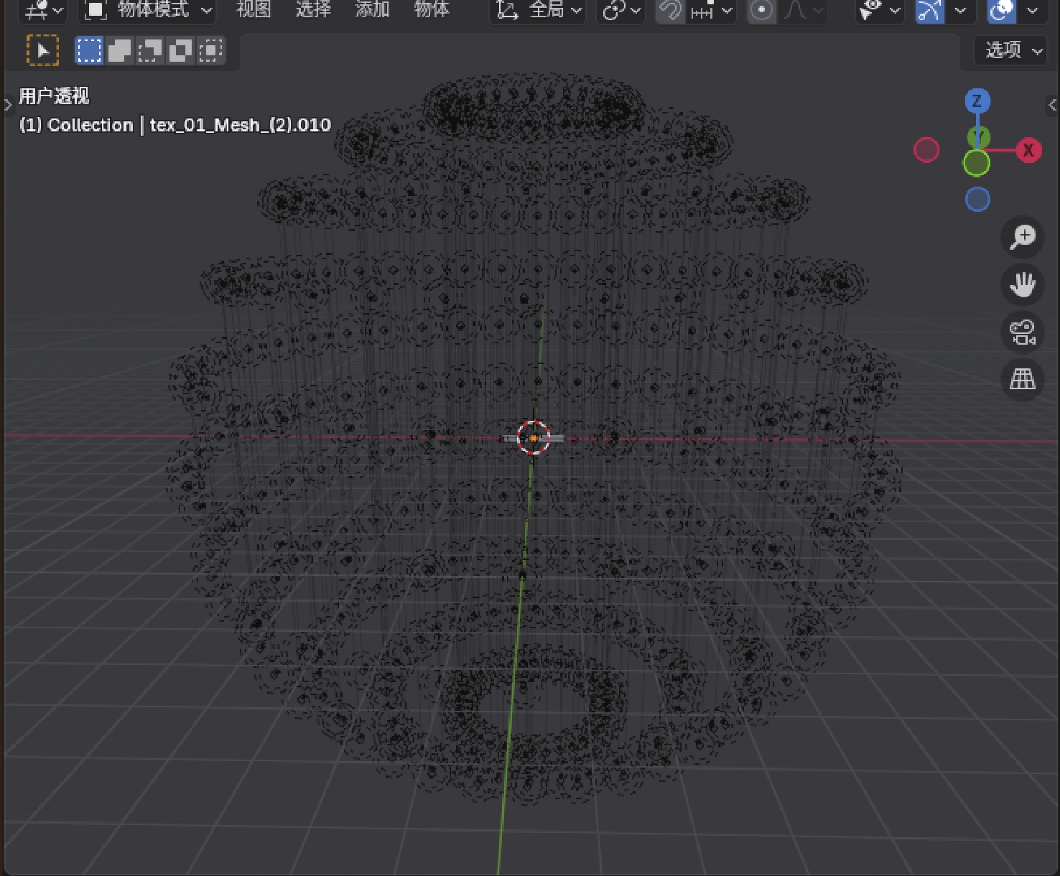Open the 物体模式 mode dropdown
The image size is (1060, 876).
[148, 10]
